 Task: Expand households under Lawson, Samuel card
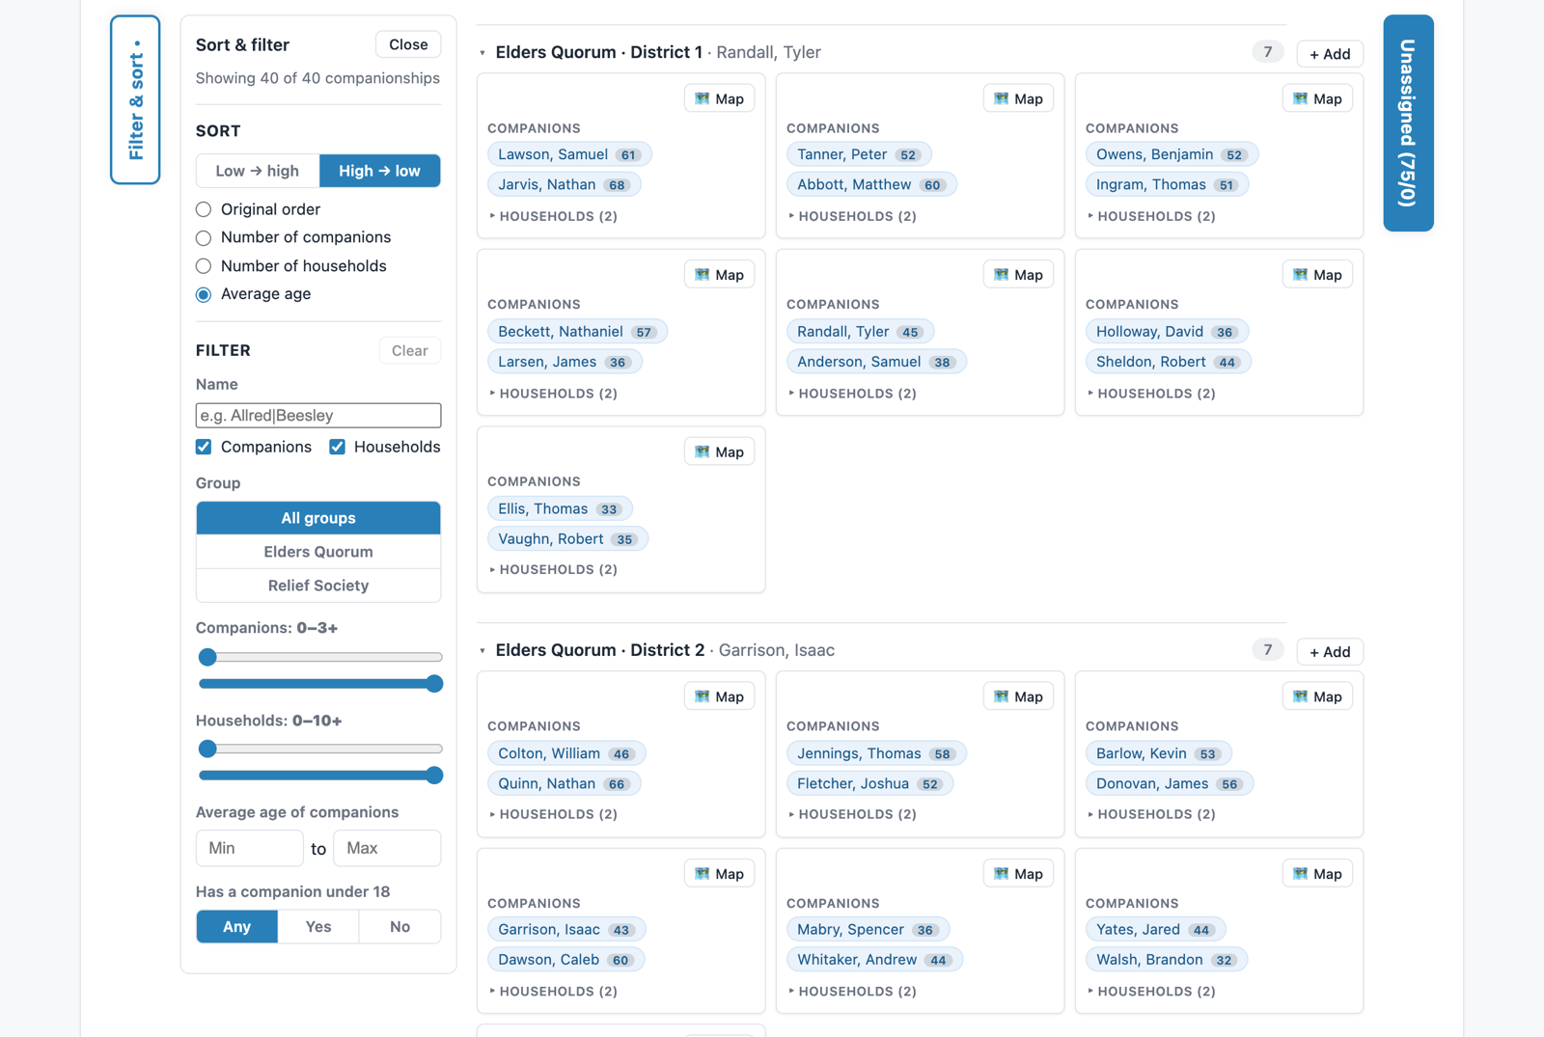[x=553, y=216]
